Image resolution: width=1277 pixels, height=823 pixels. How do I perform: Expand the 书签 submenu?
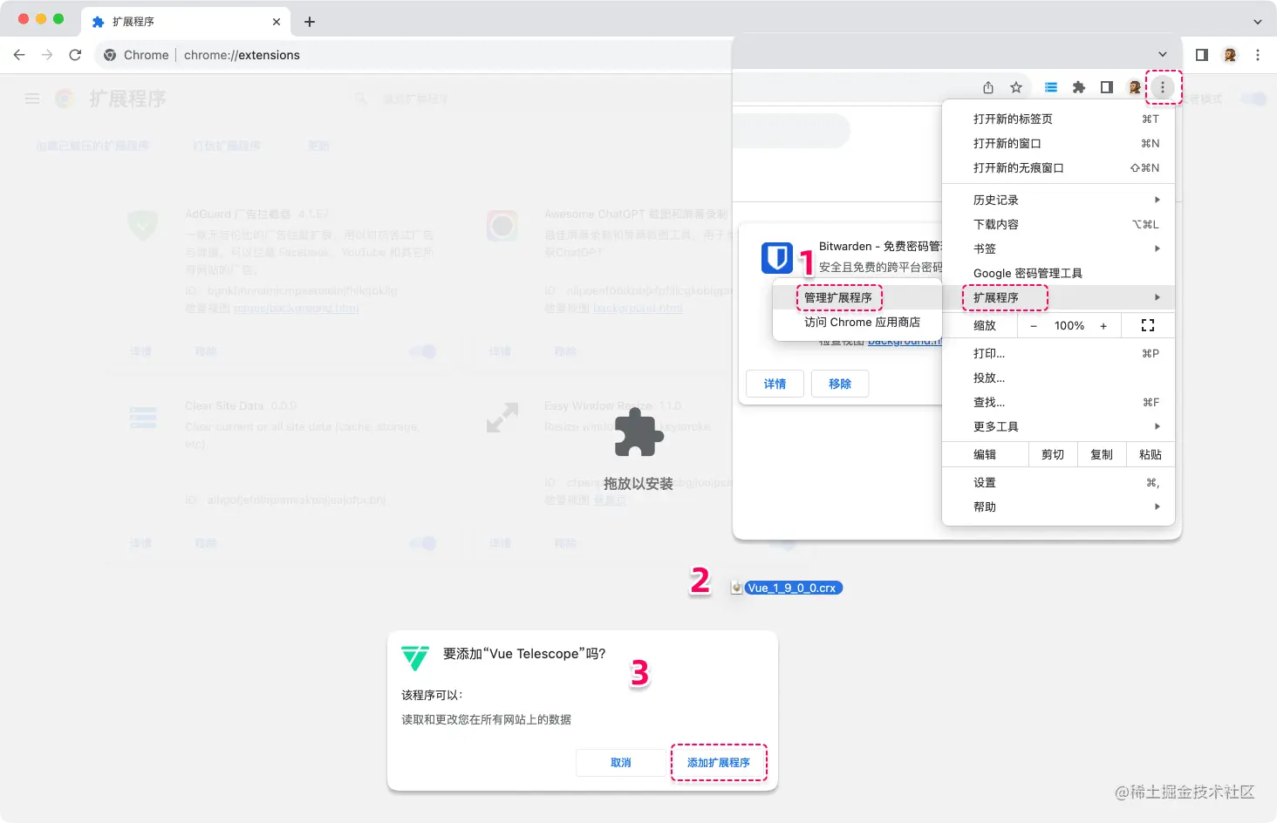point(1059,248)
